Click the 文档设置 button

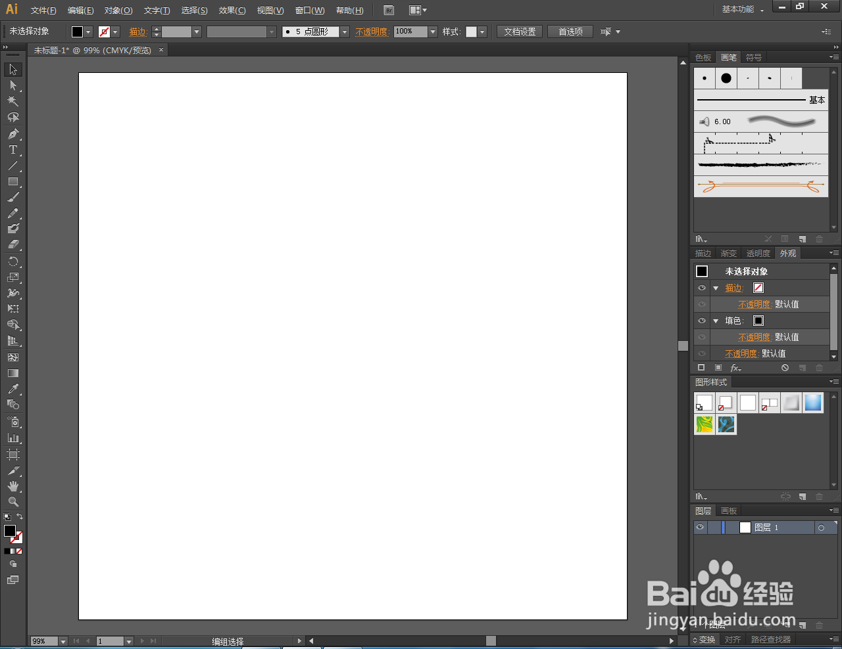[520, 32]
